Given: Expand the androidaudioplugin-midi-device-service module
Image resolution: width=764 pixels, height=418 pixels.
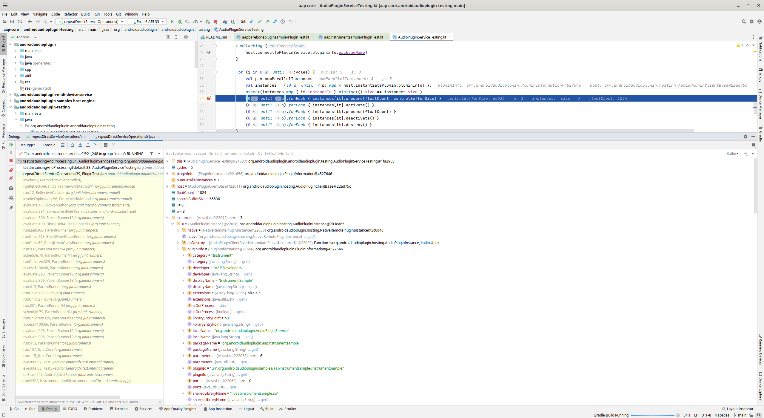Looking at the screenshot, I should tap(10, 94).
